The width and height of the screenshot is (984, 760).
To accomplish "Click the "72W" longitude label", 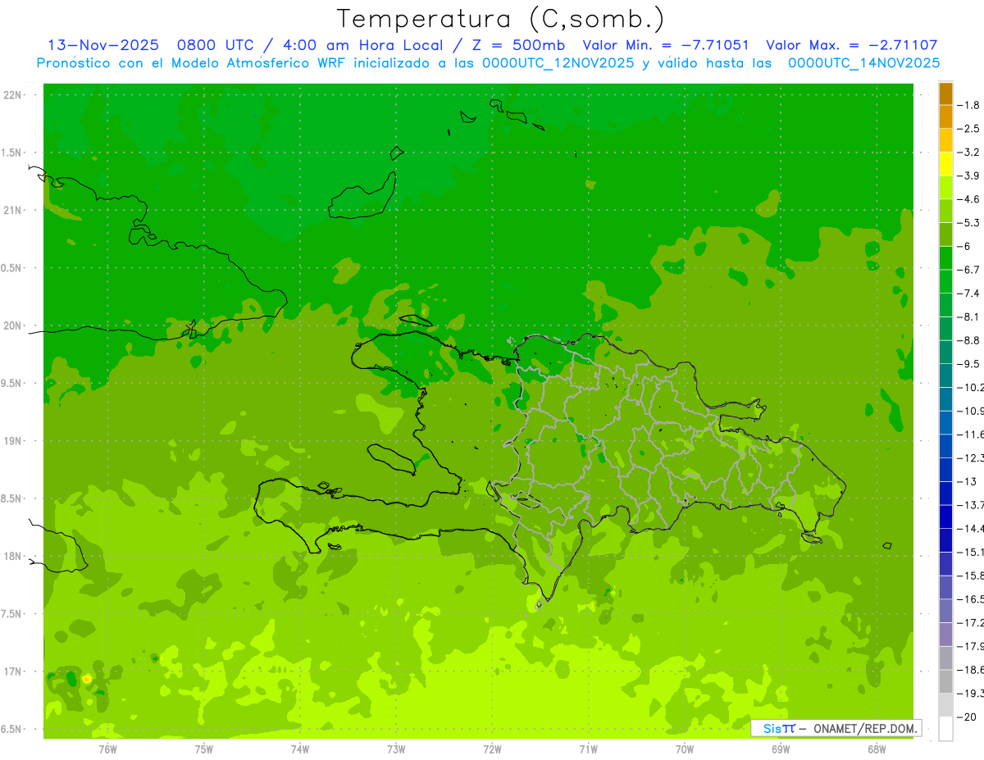I will point(492,749).
